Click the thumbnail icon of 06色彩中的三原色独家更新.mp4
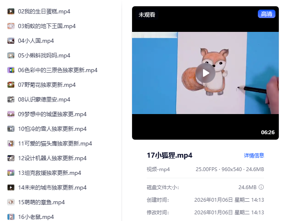 11,70
